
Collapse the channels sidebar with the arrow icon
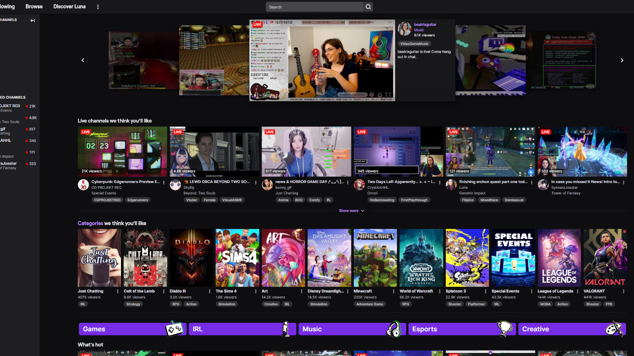[x=33, y=21]
